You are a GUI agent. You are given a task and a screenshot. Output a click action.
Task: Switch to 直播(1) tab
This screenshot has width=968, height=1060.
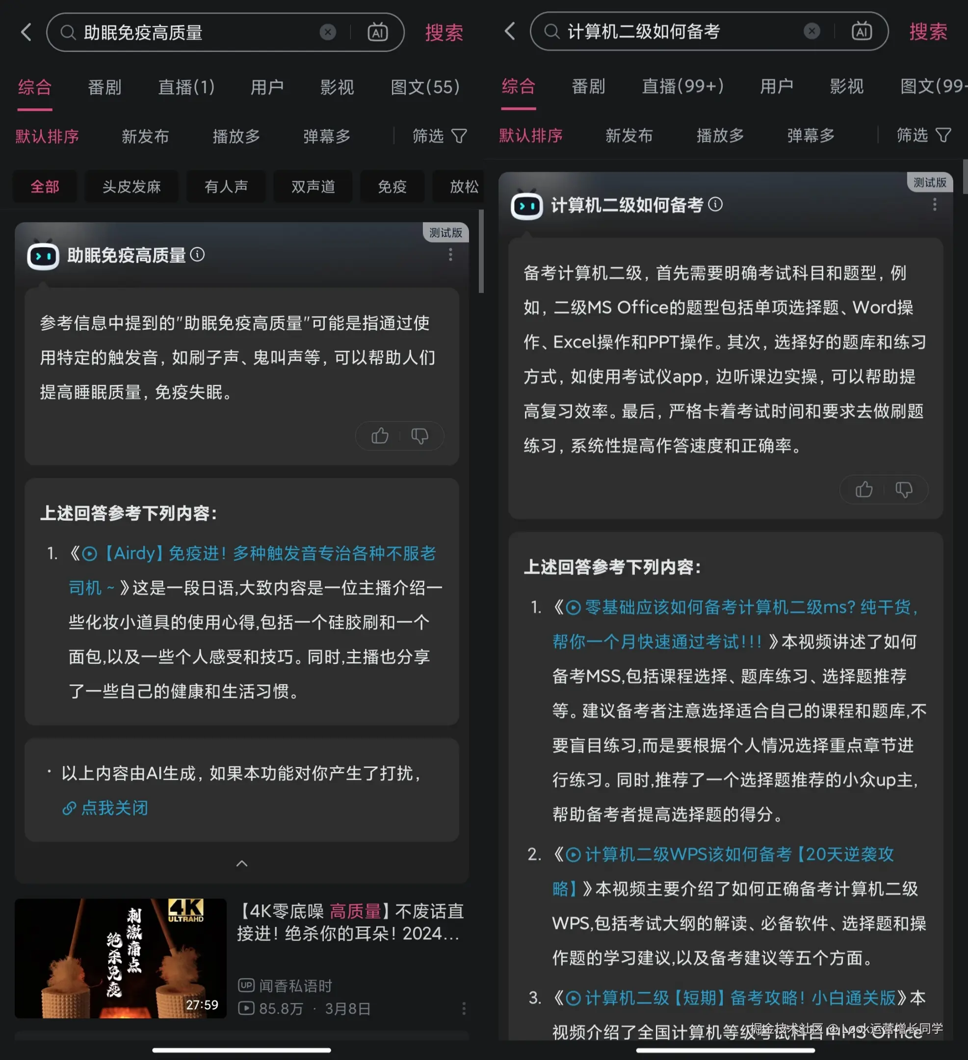pos(186,87)
